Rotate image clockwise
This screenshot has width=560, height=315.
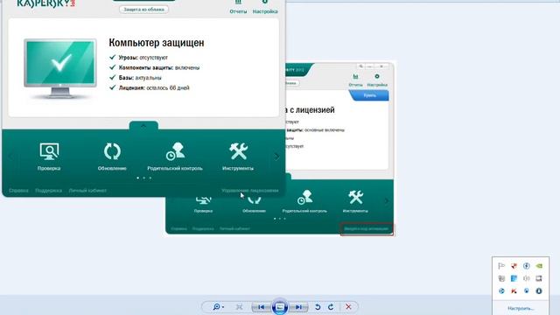point(331,307)
